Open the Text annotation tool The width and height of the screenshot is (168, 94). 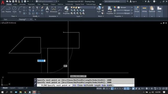pos(47,9)
